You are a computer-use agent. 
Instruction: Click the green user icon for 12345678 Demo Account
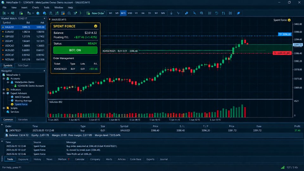(15, 86)
